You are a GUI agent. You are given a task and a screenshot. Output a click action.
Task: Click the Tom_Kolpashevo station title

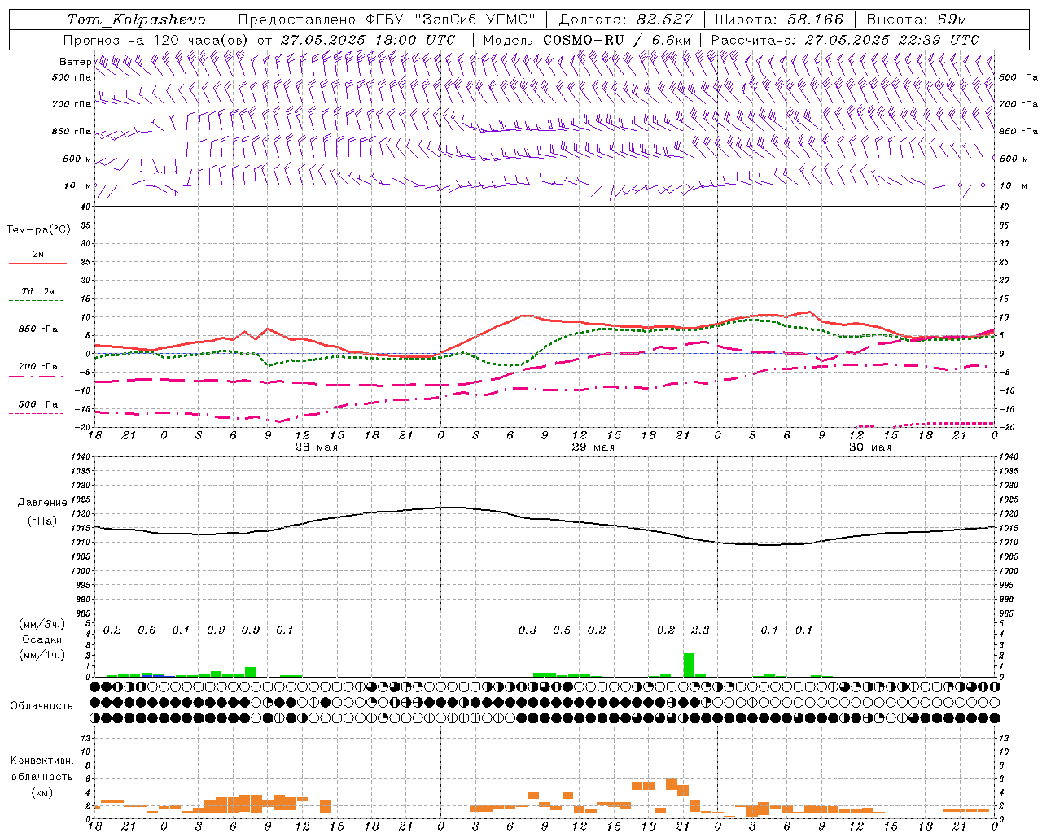[136, 20]
